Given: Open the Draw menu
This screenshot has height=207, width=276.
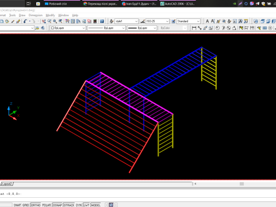Looking at the screenshot, I should tap(22, 15).
